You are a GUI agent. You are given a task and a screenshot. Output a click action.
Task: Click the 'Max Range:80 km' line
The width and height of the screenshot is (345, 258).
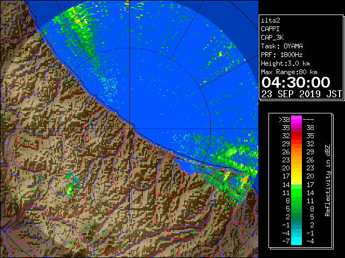[x=289, y=72]
